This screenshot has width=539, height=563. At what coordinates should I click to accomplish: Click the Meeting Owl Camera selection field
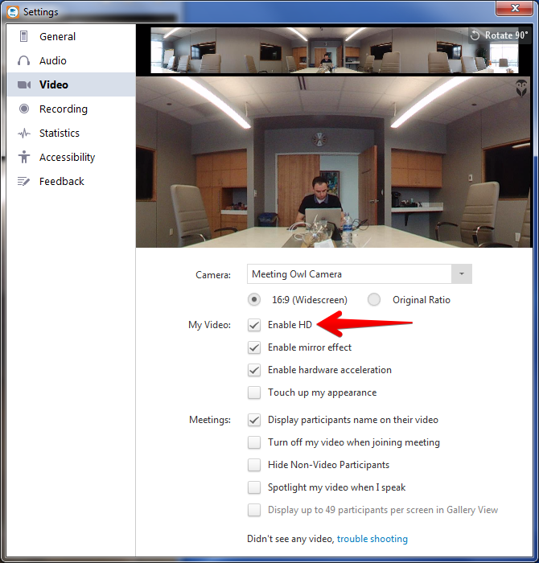click(x=349, y=274)
